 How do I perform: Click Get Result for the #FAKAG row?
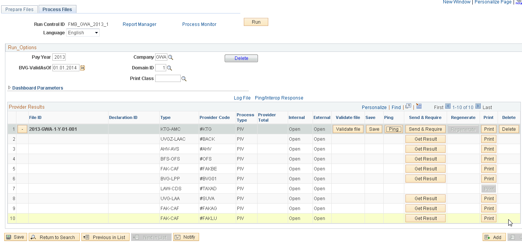425,209
